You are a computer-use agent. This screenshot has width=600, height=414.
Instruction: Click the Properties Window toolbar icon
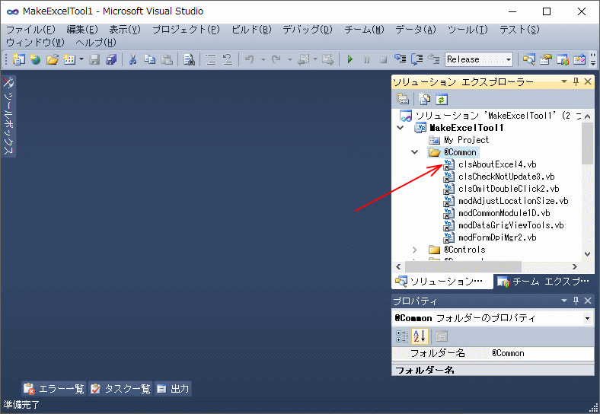point(546,59)
